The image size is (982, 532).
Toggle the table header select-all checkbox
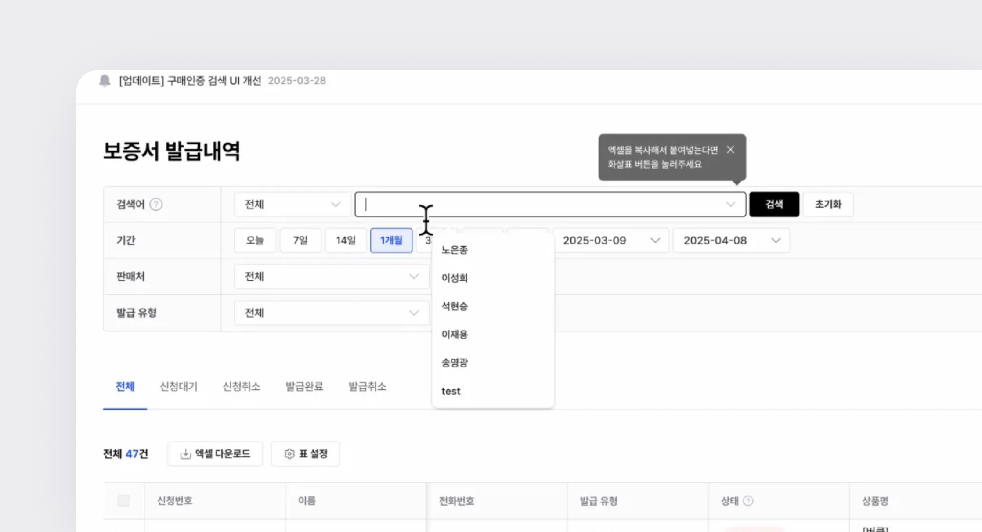pyautogui.click(x=123, y=501)
